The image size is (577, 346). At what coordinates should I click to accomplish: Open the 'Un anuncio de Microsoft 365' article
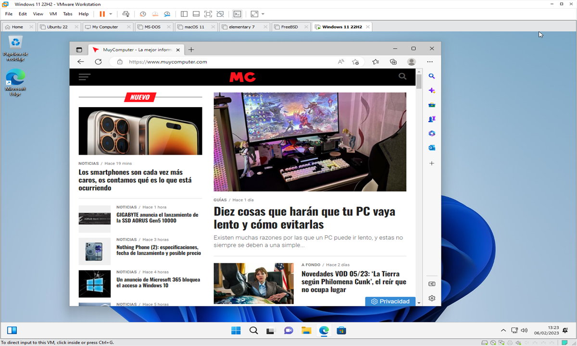(158, 282)
